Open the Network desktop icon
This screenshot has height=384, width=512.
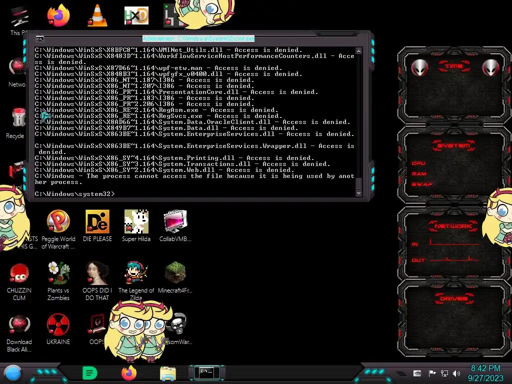pos(17,72)
